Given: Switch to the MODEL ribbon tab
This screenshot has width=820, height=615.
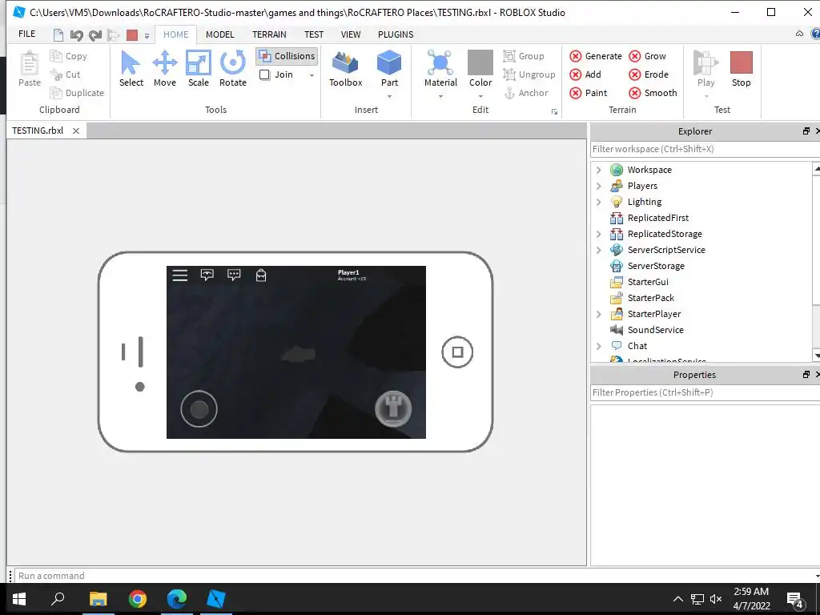Looking at the screenshot, I should tap(219, 34).
